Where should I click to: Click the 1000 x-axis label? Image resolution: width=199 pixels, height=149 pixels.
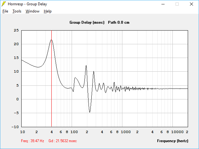pos(126,132)
